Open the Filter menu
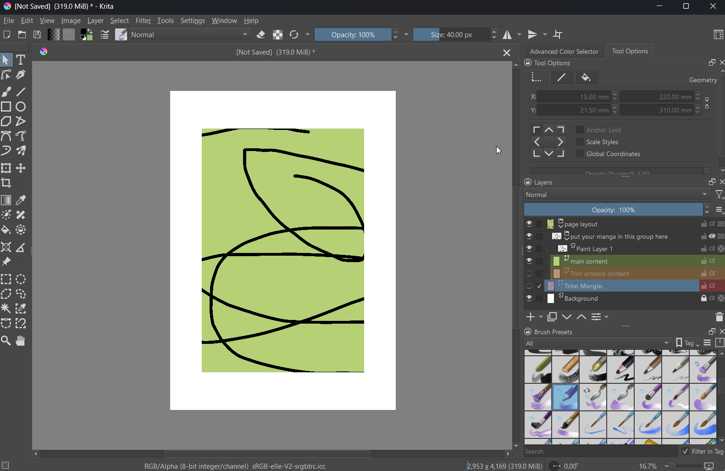The width and height of the screenshot is (725, 471). 143,21
